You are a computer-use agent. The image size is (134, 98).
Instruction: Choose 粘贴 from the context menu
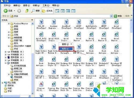click(x=66, y=49)
